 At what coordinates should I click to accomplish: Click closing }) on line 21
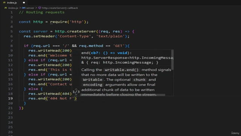[x=21, y=108]
